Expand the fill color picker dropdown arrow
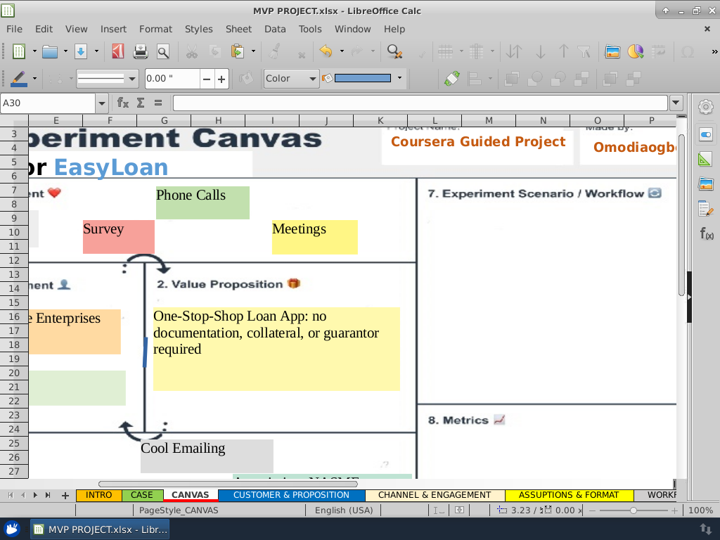This screenshot has width=720, height=540. 399,78
